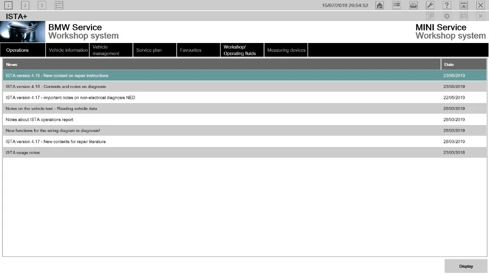Screen dimensions: 489x275
Task: Click the greyed envelope feedback icon
Action: click(464, 16)
